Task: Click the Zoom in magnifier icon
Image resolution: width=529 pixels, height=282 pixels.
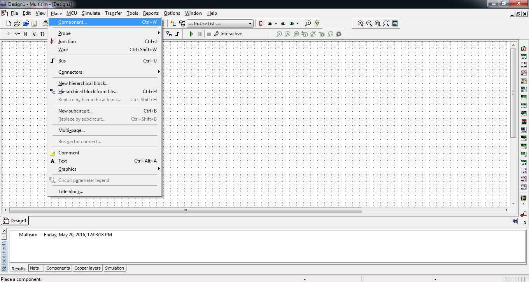Action: pyautogui.click(x=361, y=24)
